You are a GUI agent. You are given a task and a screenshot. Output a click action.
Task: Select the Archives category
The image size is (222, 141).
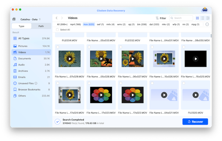[x=23, y=71]
